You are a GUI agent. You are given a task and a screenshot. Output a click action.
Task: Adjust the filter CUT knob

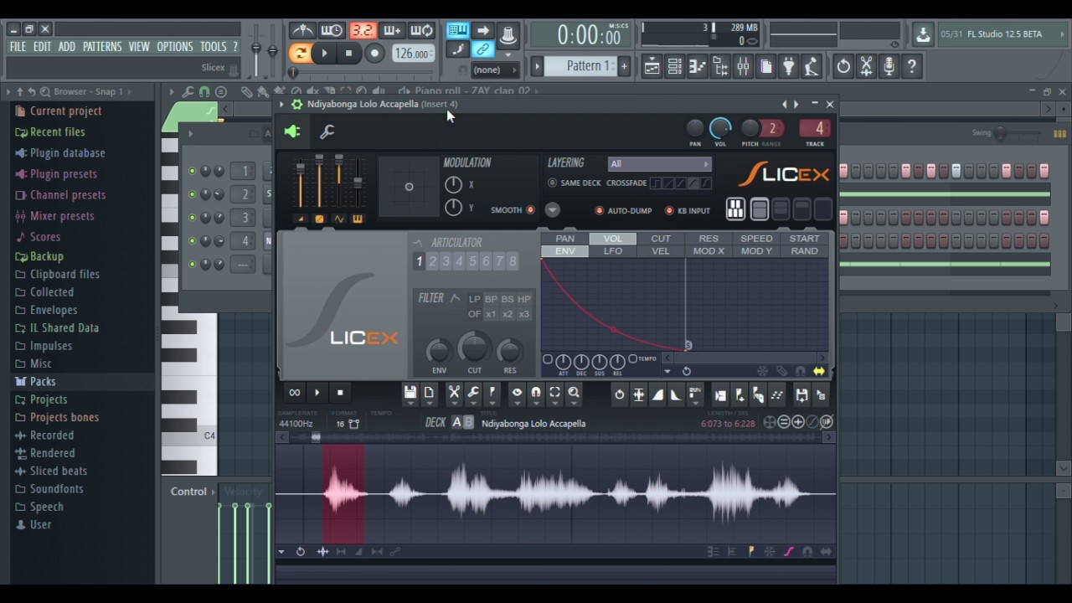[x=474, y=347]
